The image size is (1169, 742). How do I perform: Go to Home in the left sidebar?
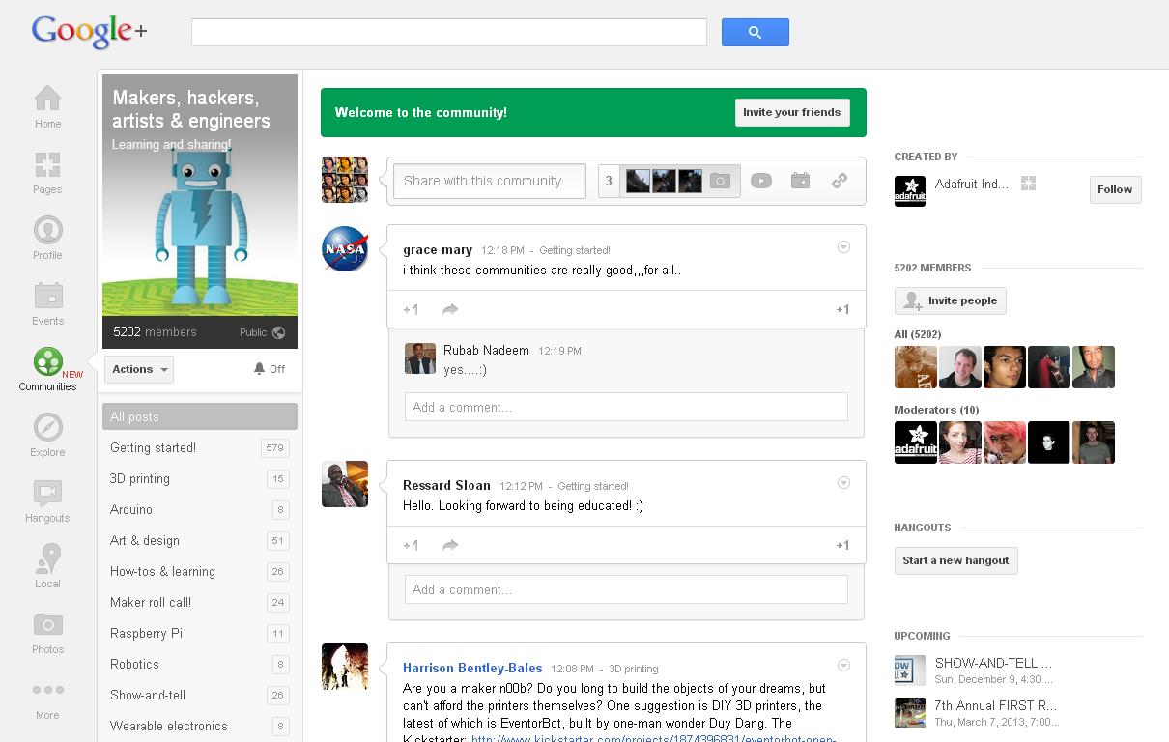point(47,106)
